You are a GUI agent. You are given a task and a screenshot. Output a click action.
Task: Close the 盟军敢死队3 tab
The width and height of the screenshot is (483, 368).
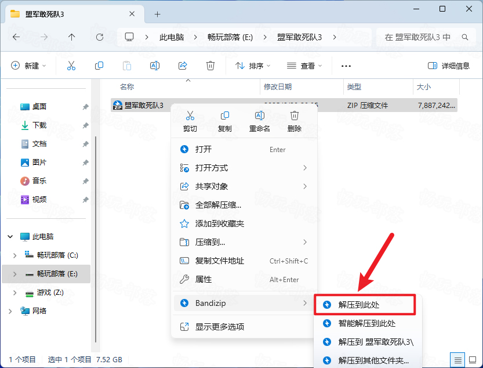point(132,14)
